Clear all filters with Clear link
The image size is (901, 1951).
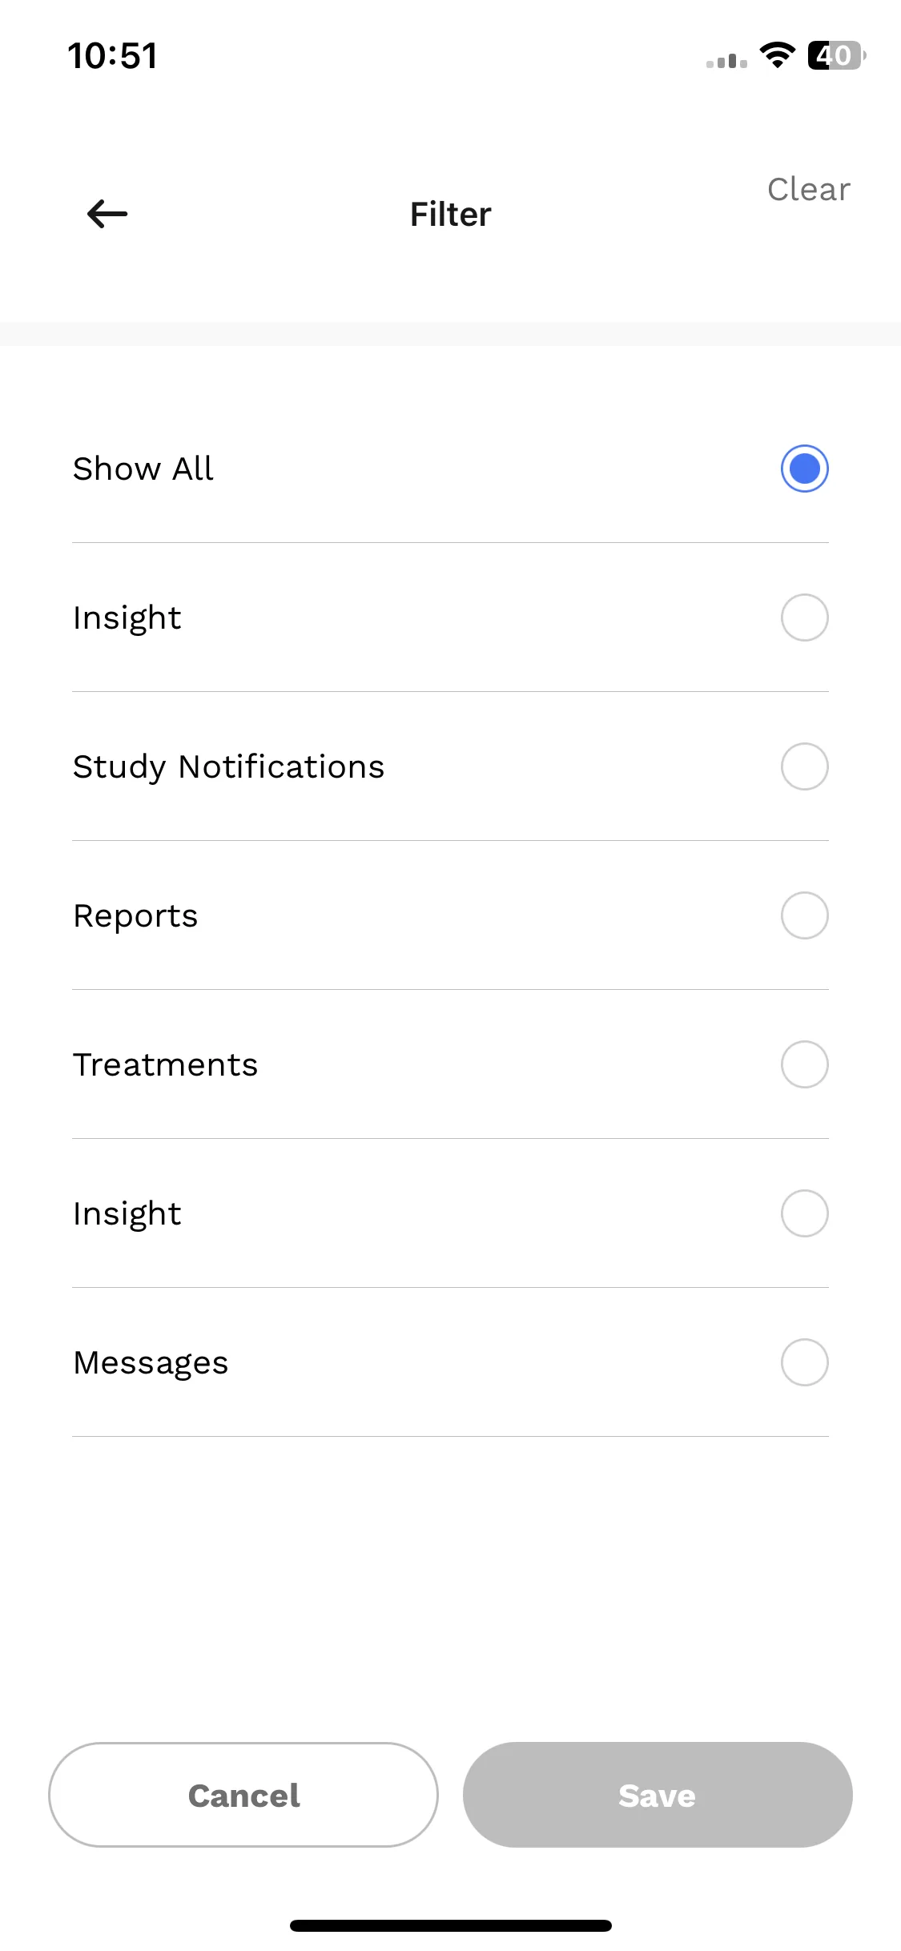(809, 190)
